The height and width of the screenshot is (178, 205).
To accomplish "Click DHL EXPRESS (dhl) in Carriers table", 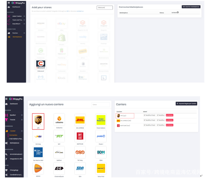I will pos(126,121).
